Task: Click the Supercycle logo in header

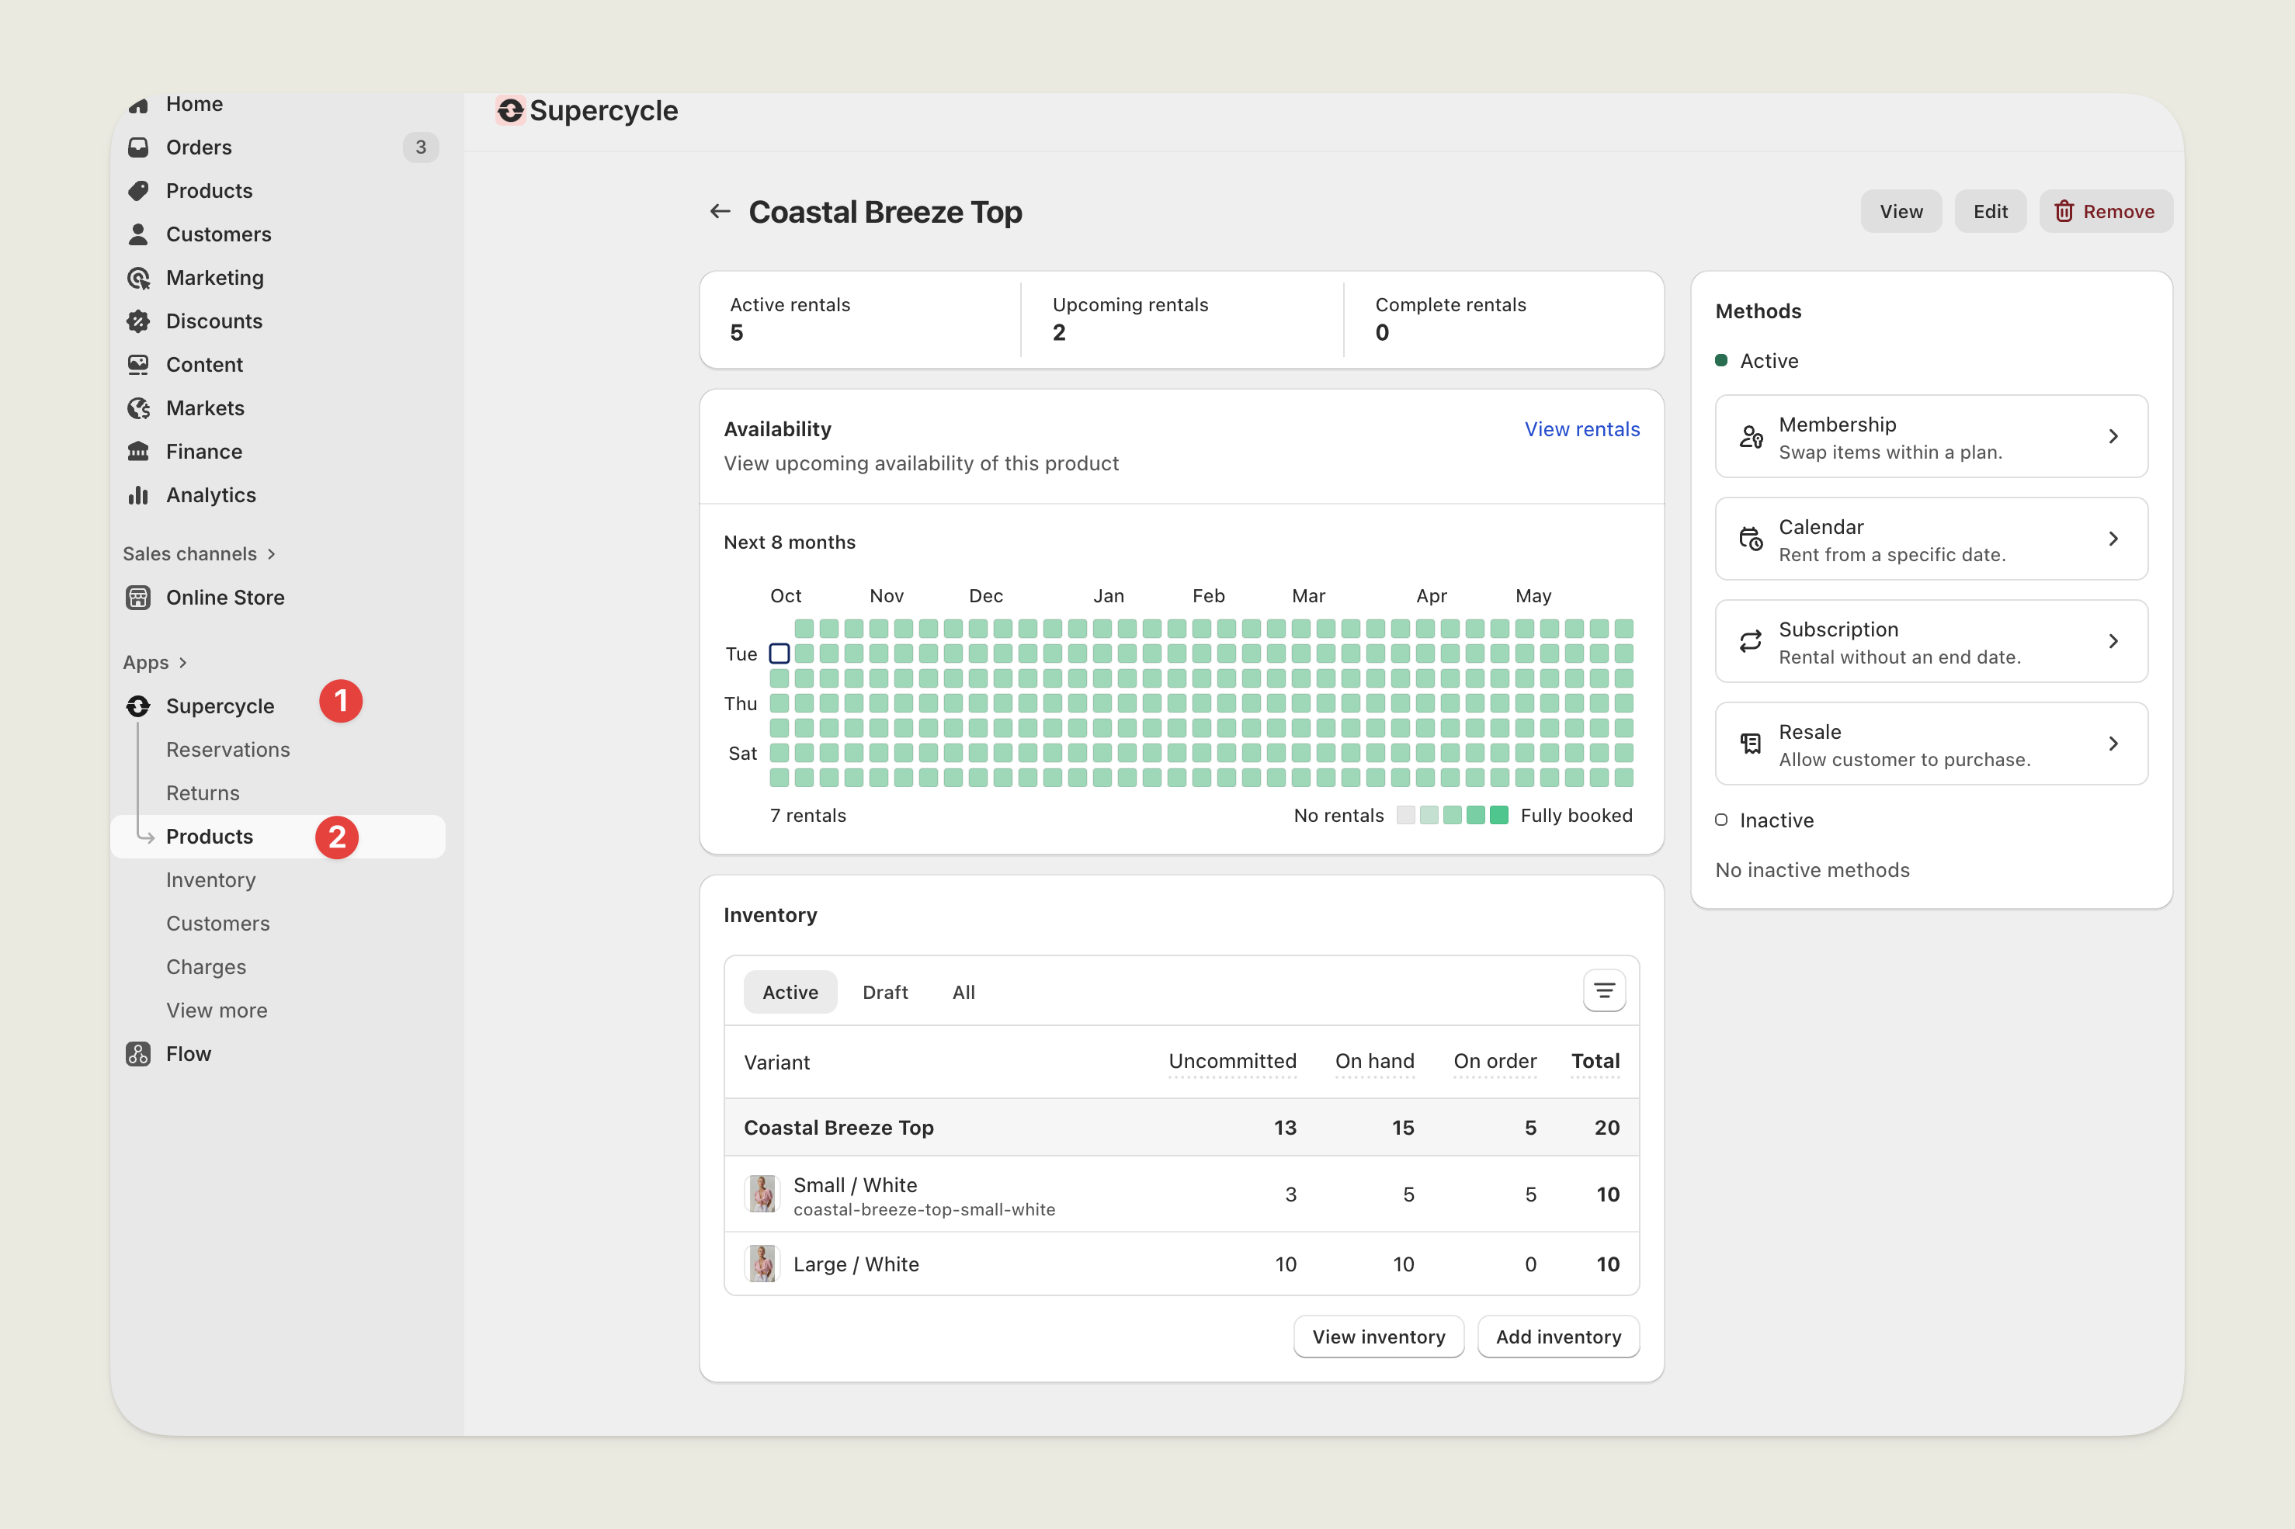Action: click(510, 111)
